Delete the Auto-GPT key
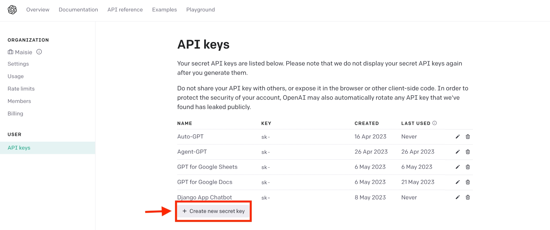Image resolution: width=550 pixels, height=230 pixels. coord(468,137)
